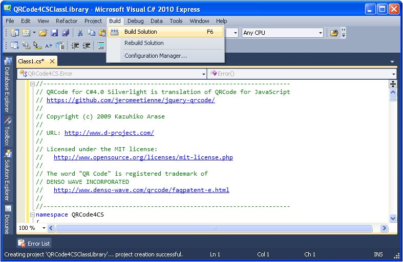The width and height of the screenshot is (403, 262).
Task: Click the Paste clipboard icon
Action: point(102,33)
